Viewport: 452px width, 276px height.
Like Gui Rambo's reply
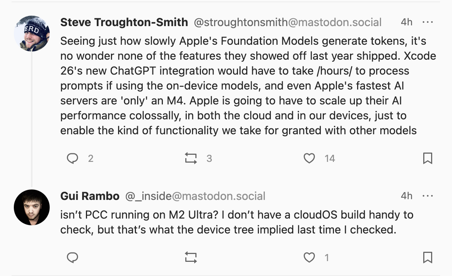tap(309, 257)
